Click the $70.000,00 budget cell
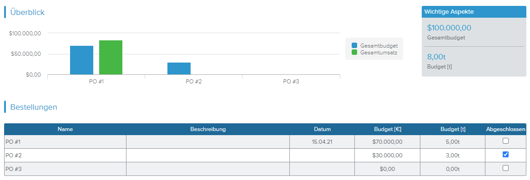Image resolution: width=530 pixels, height=180 pixels. pos(387,142)
